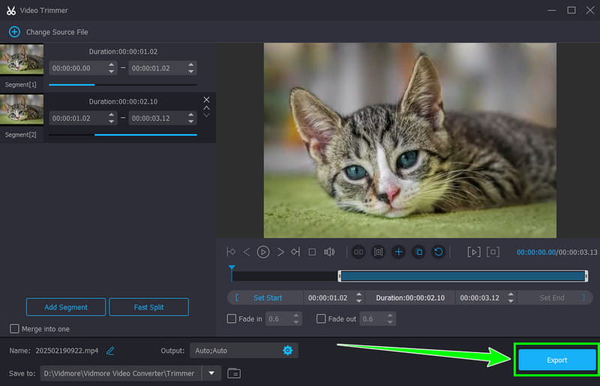Toggle the Fade out checkbox
This screenshot has height=386, width=600.
click(321, 319)
